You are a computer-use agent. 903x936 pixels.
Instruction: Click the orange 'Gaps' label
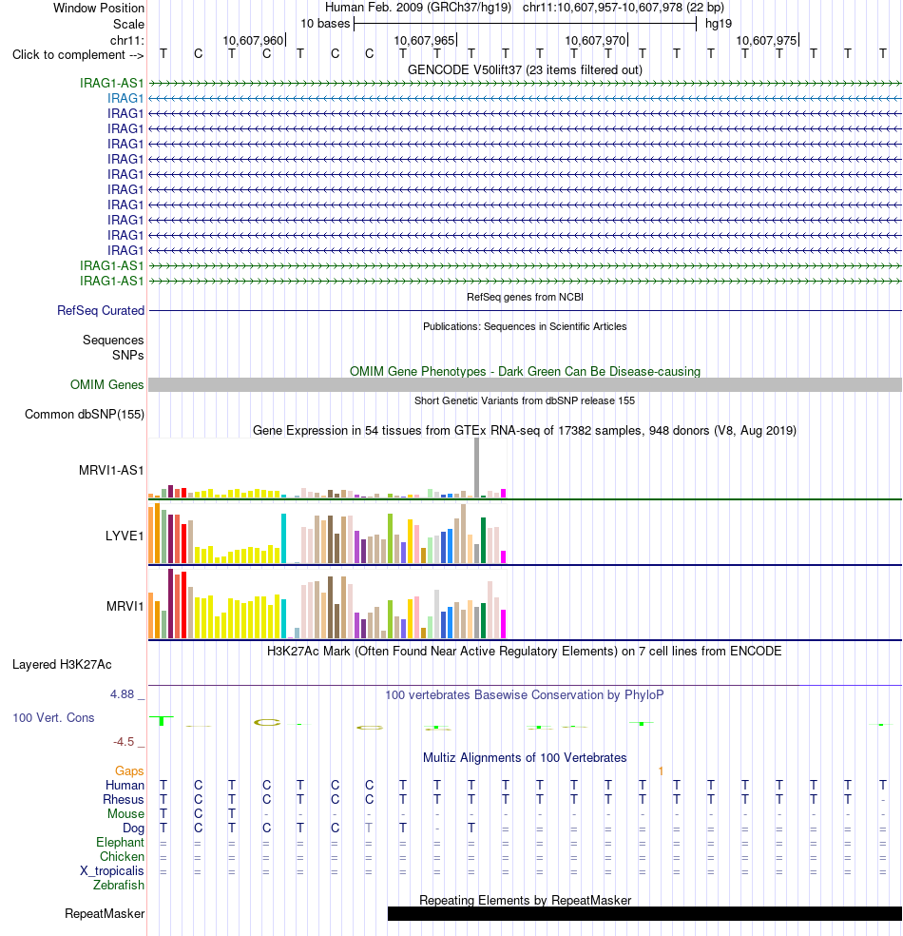(x=129, y=771)
